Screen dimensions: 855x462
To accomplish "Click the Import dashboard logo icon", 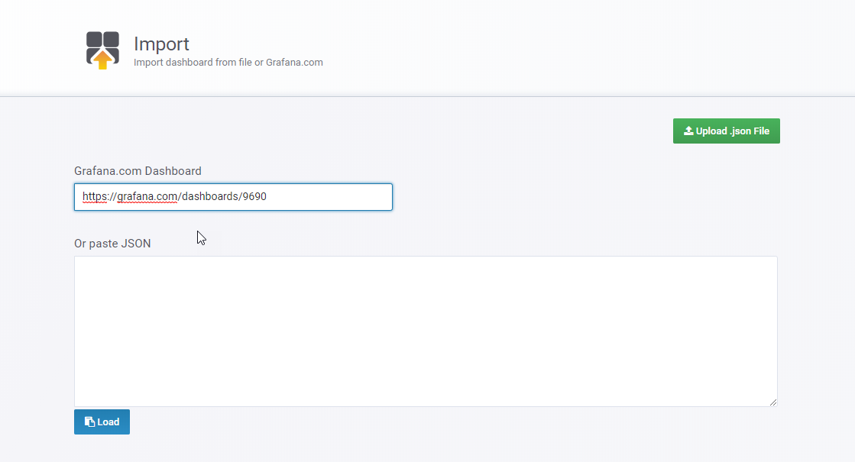I will 102,50.
